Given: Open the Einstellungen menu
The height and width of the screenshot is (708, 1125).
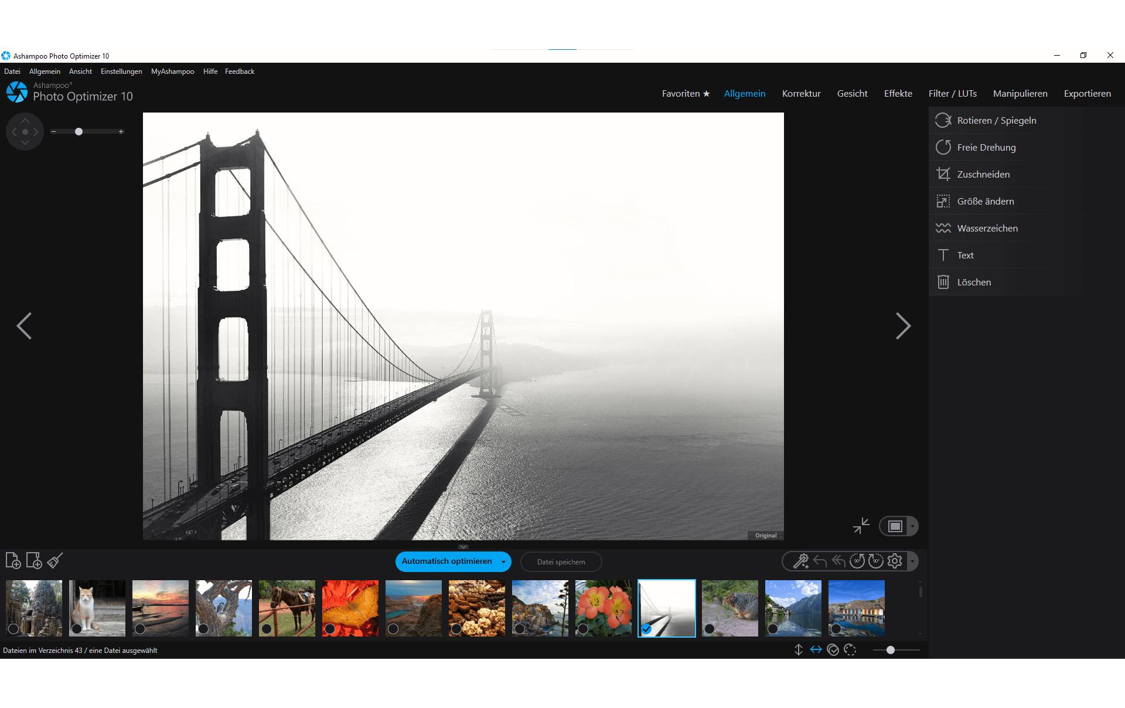Looking at the screenshot, I should tap(121, 72).
